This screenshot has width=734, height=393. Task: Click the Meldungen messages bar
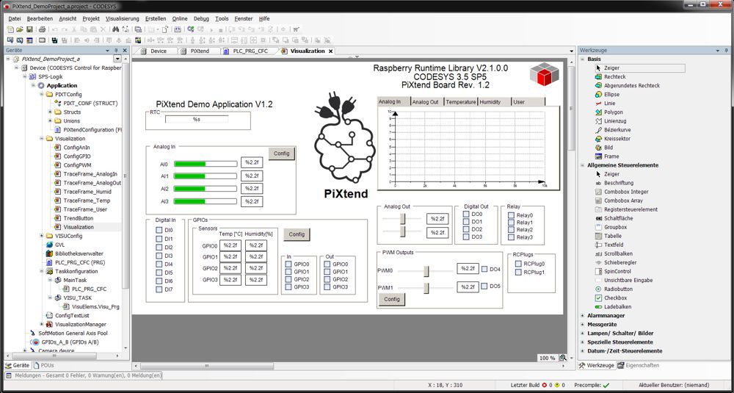pyautogui.click(x=84, y=375)
